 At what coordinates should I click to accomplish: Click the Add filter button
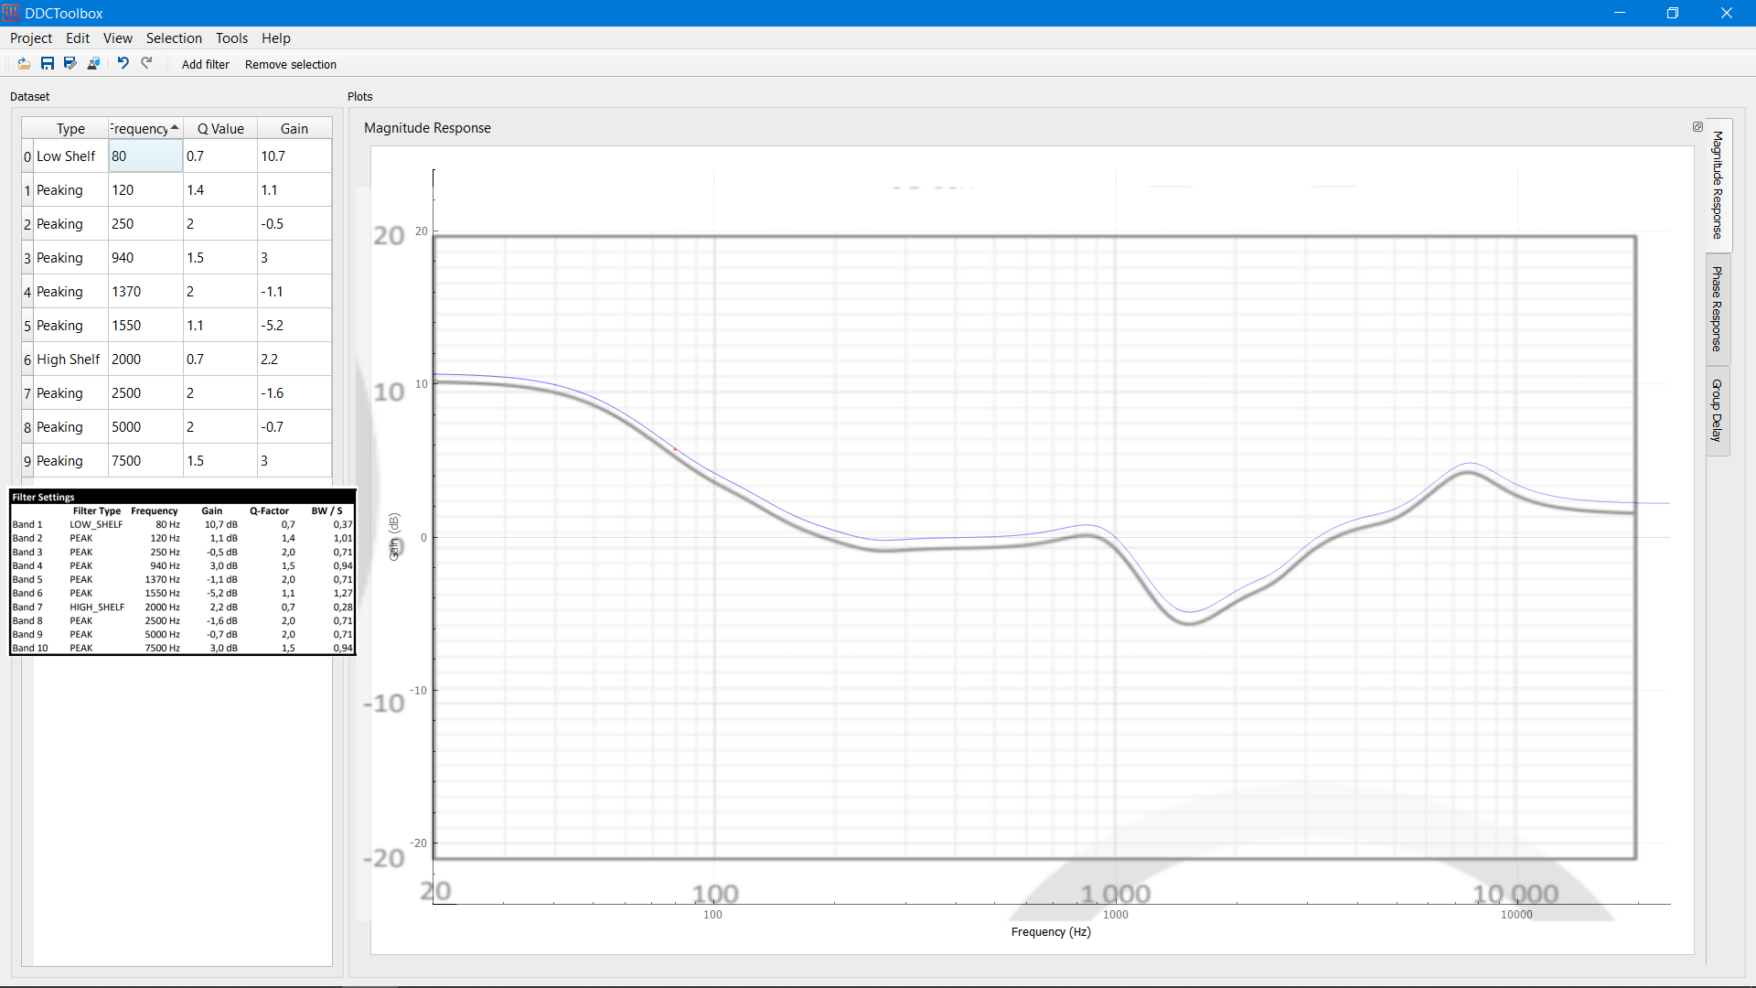(x=206, y=65)
